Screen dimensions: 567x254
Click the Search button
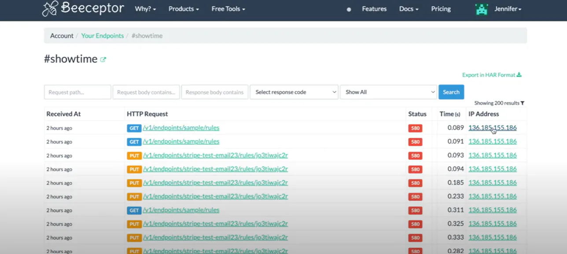(x=451, y=92)
